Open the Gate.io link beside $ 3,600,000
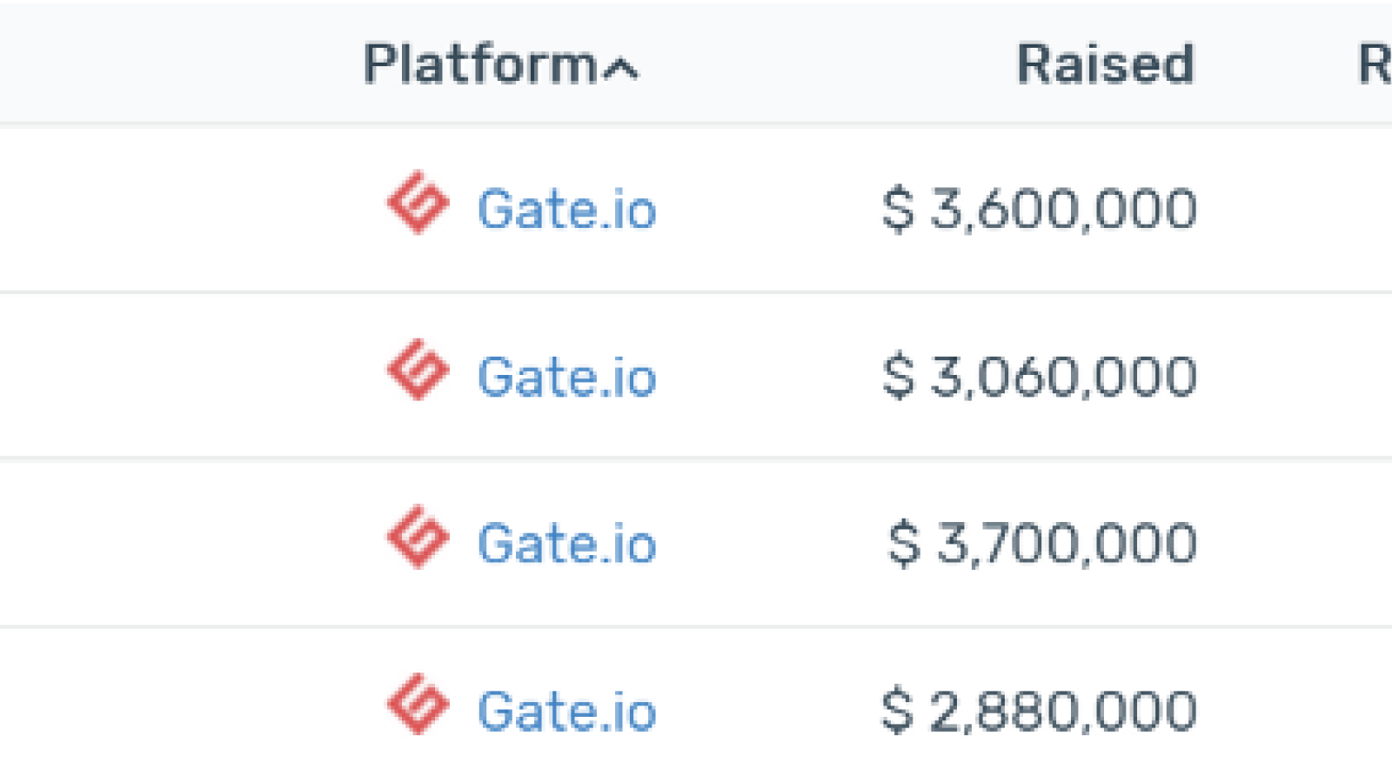 tap(566, 209)
